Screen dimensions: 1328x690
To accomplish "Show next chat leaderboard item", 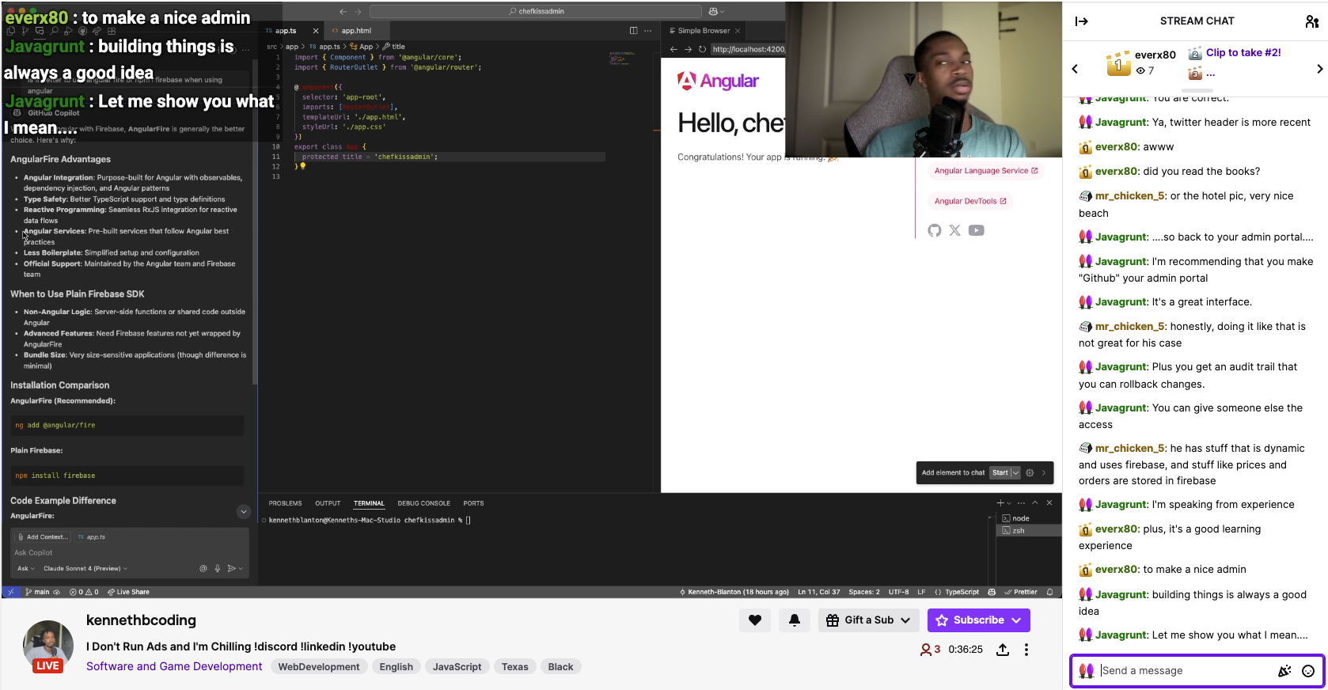I will (x=1319, y=69).
